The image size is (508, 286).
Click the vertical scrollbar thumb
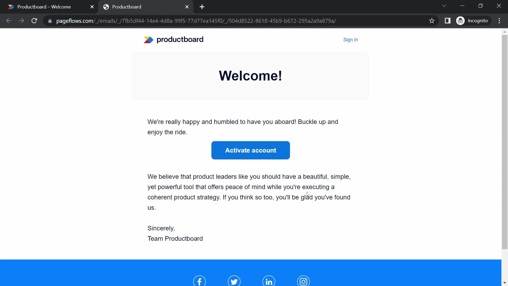click(x=505, y=142)
